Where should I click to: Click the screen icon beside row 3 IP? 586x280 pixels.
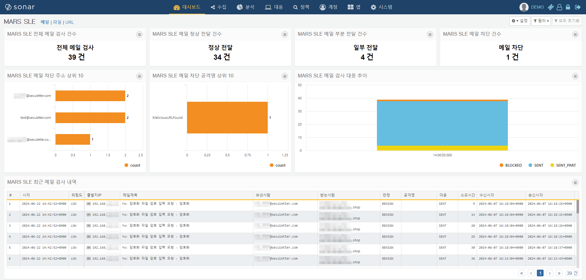point(89,225)
